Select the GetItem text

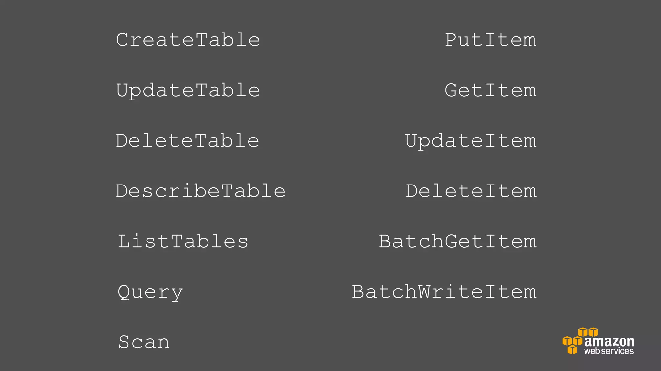point(491,90)
